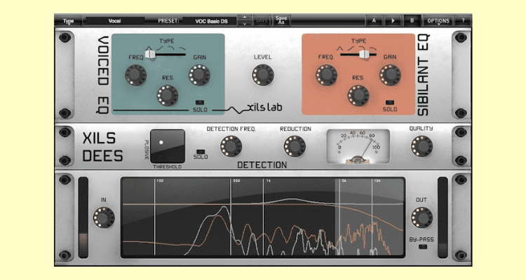Select second filter shape icon in Voiced EQ
Image resolution: width=526 pixels, height=280 pixels.
[160, 48]
